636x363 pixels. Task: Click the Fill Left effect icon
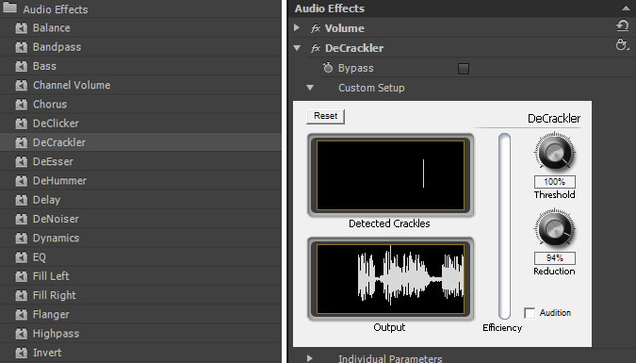[21, 276]
